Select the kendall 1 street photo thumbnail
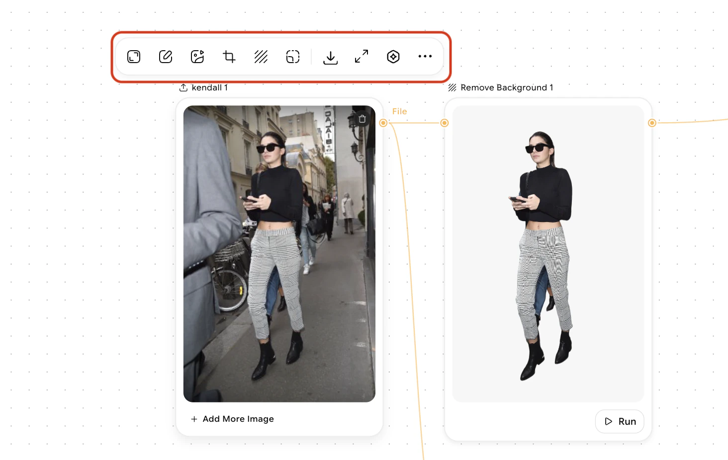The height and width of the screenshot is (460, 728). click(x=279, y=254)
